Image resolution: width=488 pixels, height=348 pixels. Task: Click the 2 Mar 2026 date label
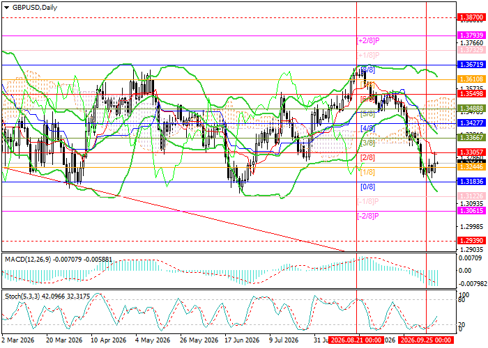[18, 340]
